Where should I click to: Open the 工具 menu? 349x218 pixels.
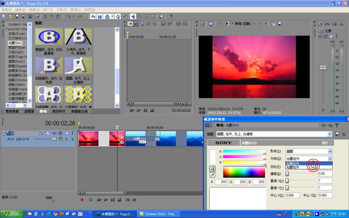[61, 9]
